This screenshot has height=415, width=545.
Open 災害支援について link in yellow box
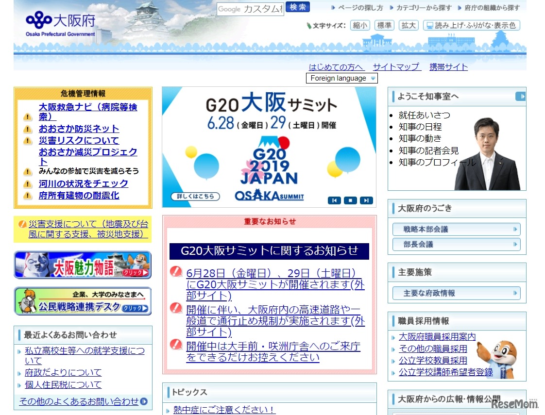88,229
